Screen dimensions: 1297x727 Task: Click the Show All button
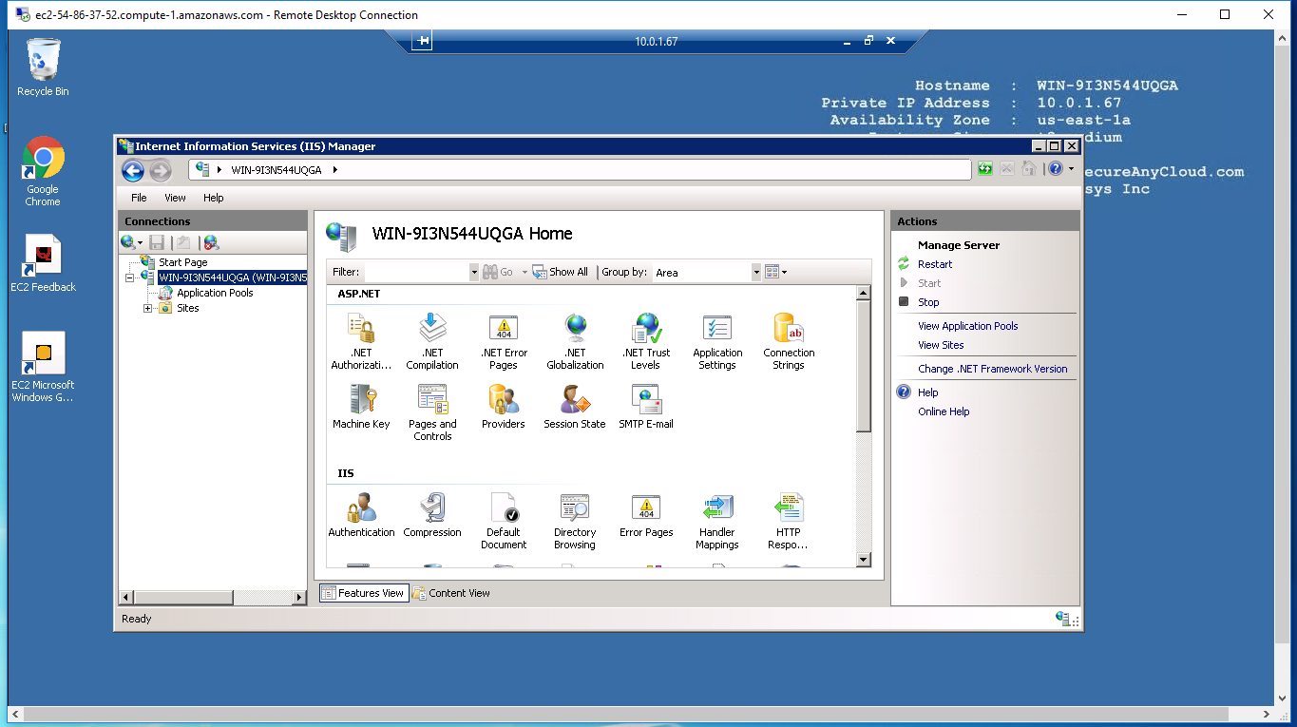561,272
